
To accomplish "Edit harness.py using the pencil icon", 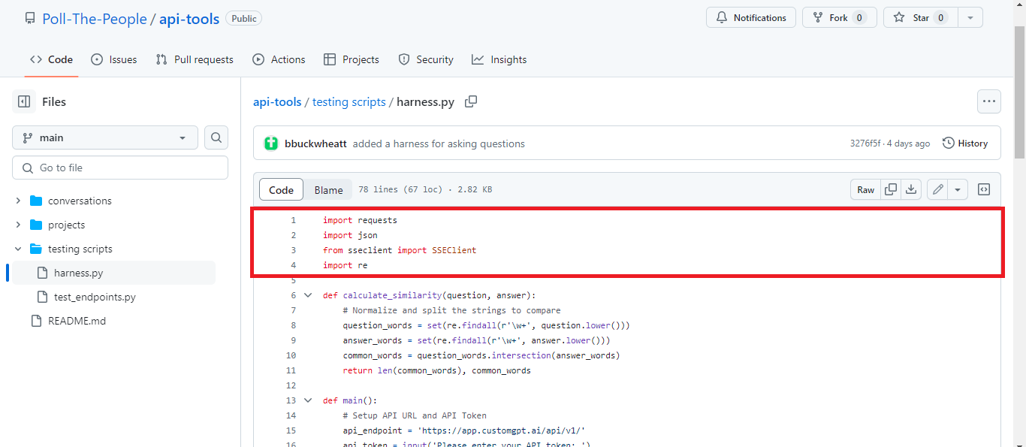I will coord(937,189).
